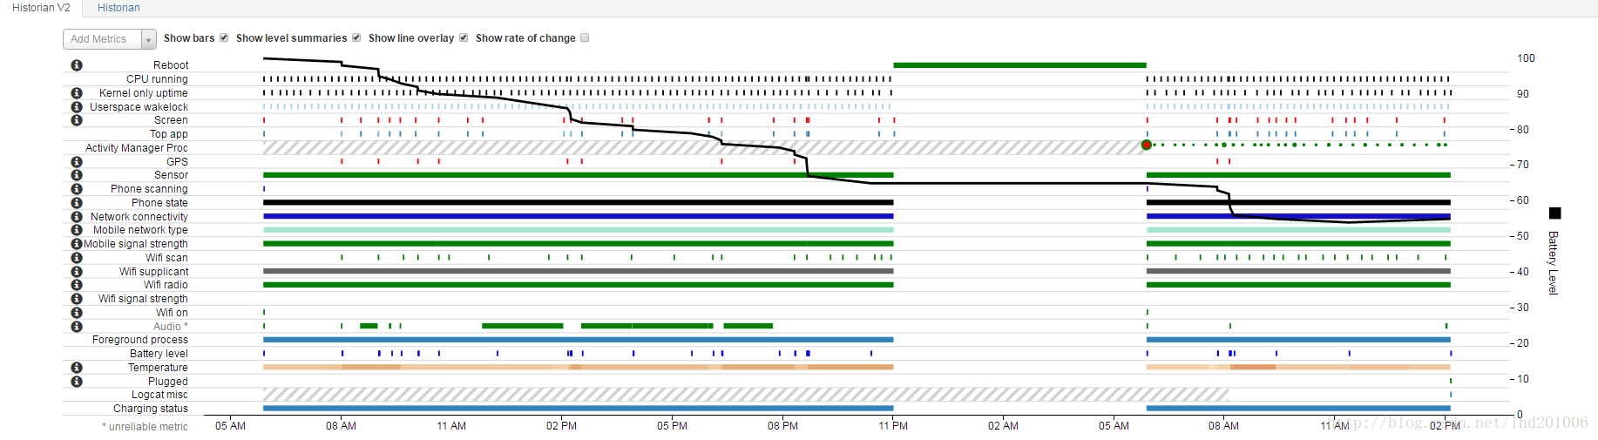This screenshot has width=1598, height=440.
Task: Disable the Show line overlay checkbox
Action: (x=464, y=37)
